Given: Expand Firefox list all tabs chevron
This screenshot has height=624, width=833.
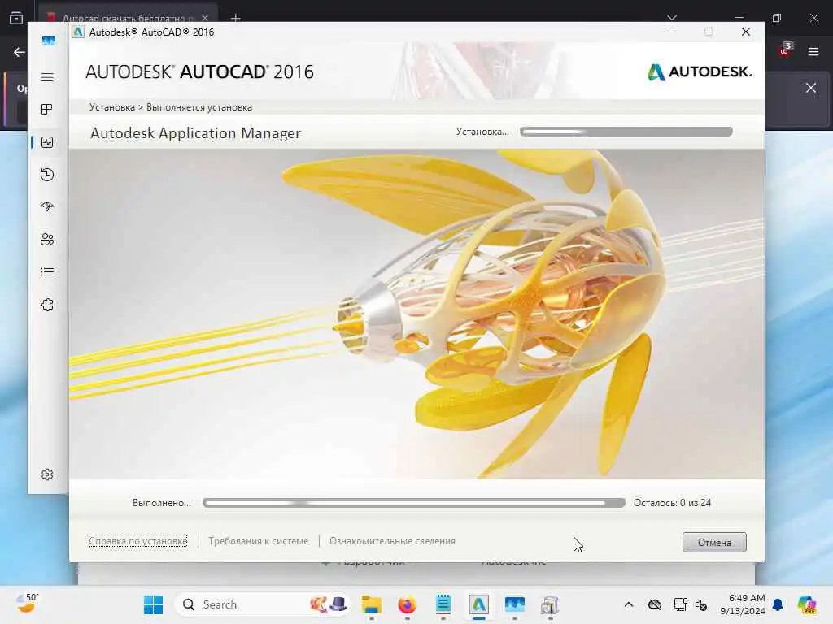Looking at the screenshot, I should pos(672,18).
